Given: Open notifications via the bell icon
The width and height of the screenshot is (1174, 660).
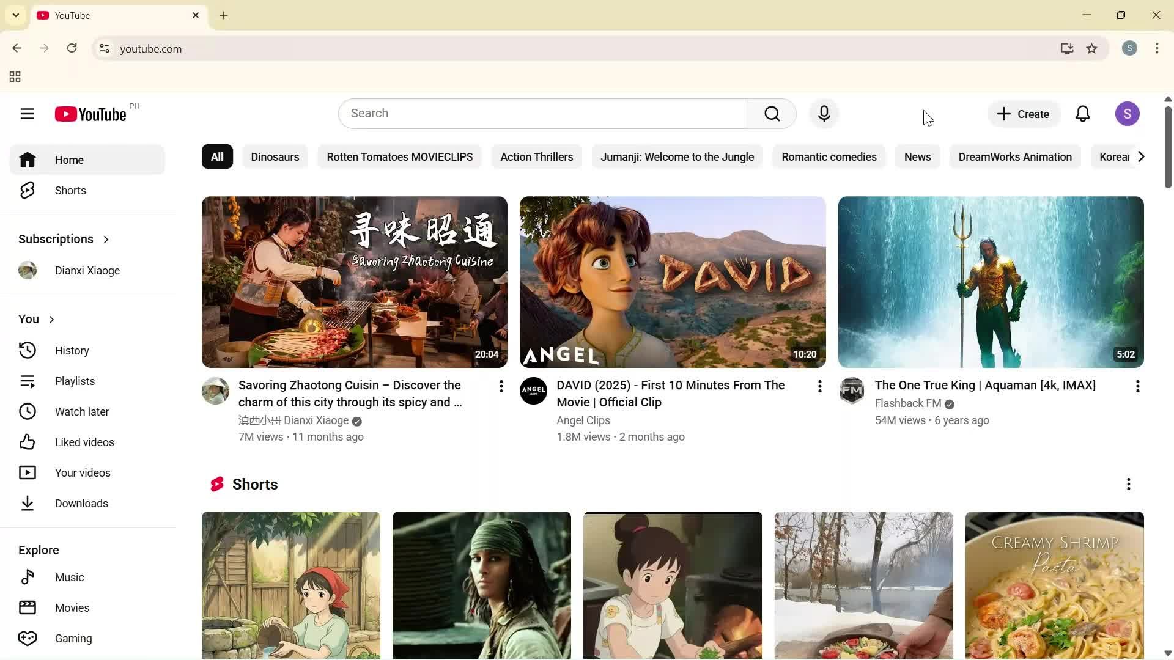Looking at the screenshot, I should pyautogui.click(x=1083, y=114).
